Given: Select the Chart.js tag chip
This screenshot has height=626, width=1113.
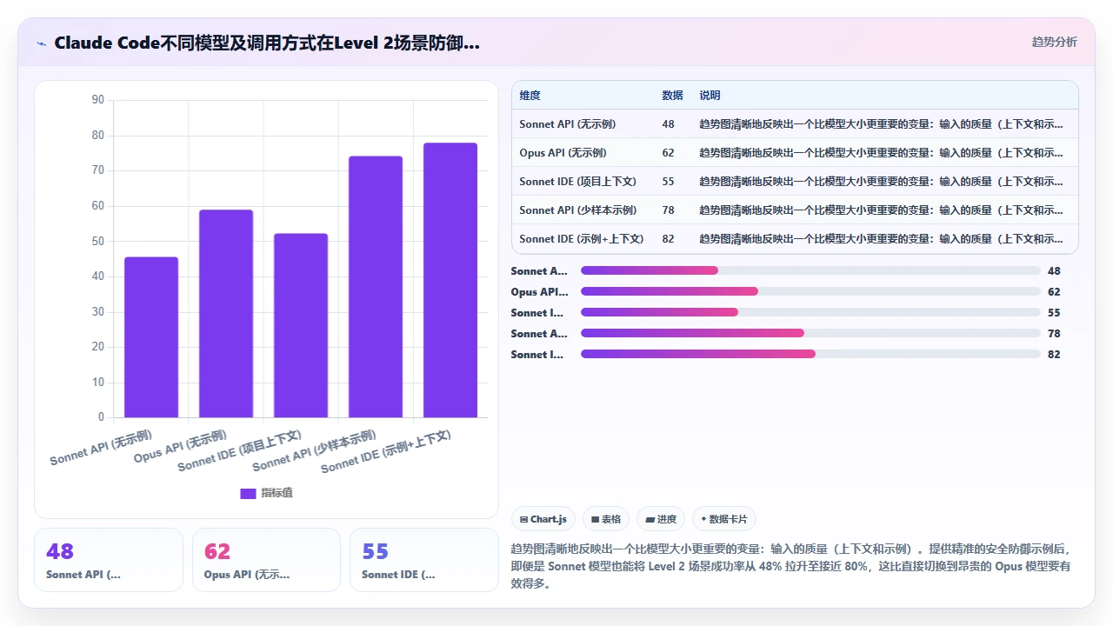Looking at the screenshot, I should [x=543, y=519].
